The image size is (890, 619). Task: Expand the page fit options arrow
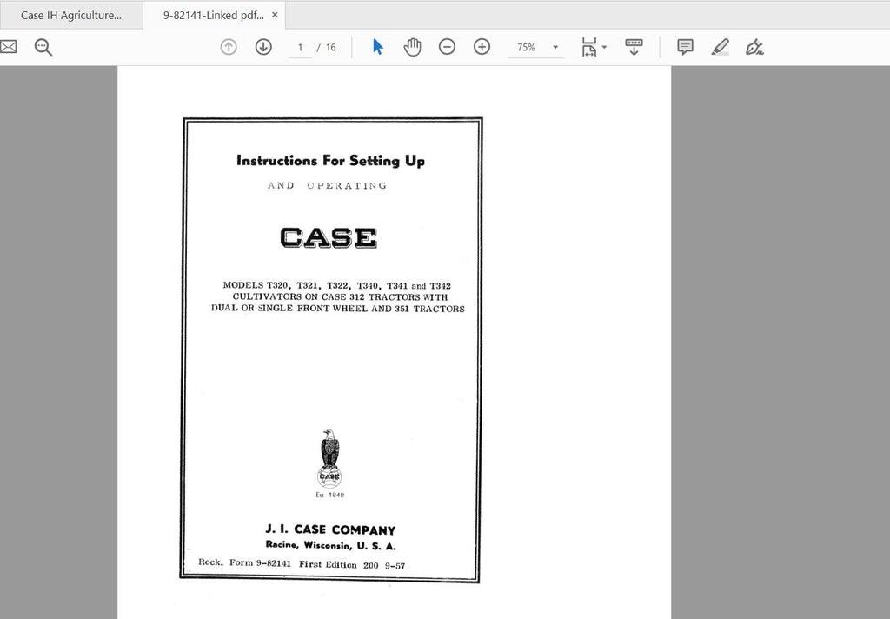(x=605, y=47)
